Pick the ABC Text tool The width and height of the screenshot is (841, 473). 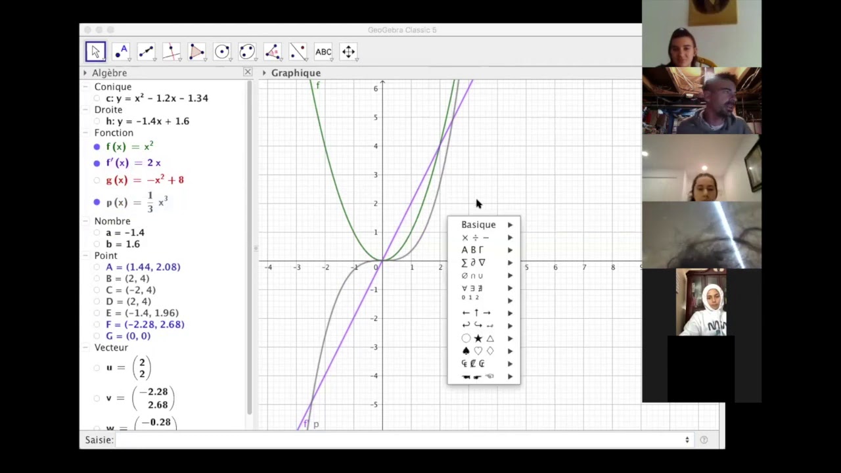323,52
